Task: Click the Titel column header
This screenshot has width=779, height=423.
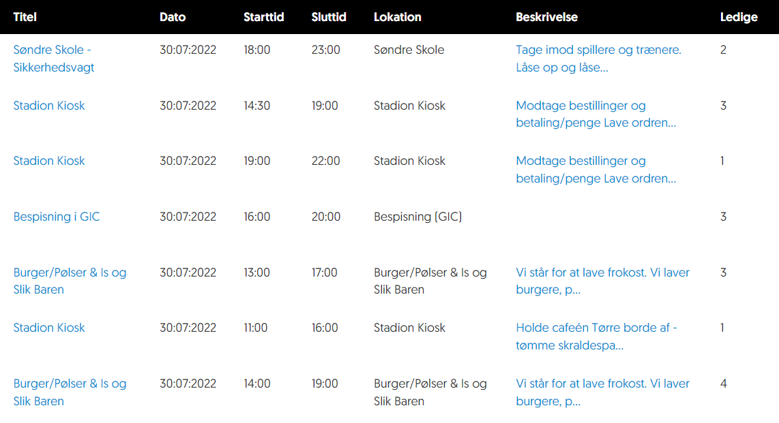Action: coord(25,17)
